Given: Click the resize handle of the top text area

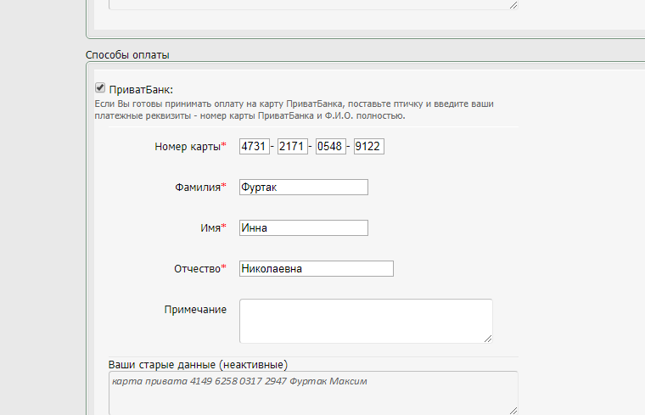Looking at the screenshot, I should click(x=513, y=4).
